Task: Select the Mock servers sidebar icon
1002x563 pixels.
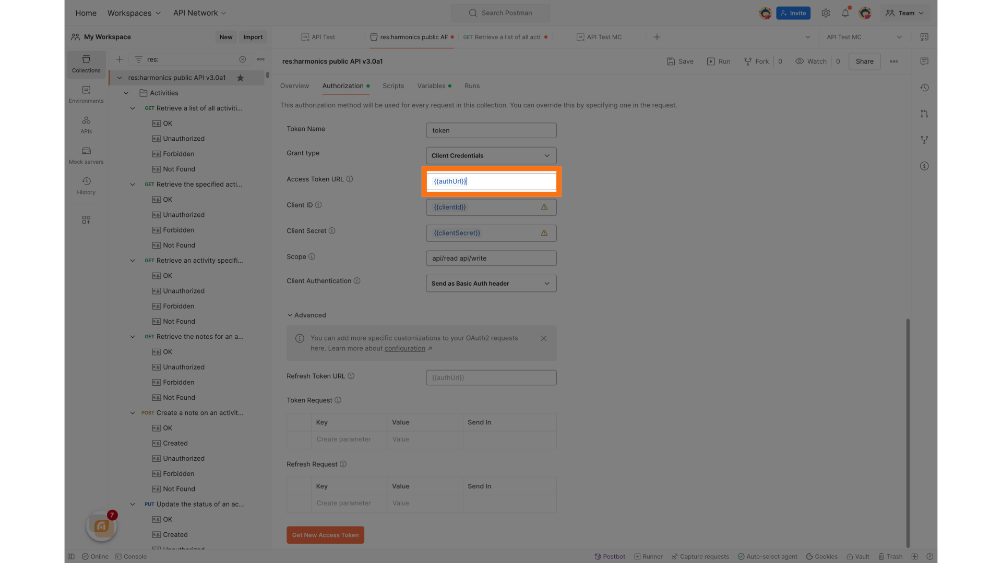Action: click(86, 155)
